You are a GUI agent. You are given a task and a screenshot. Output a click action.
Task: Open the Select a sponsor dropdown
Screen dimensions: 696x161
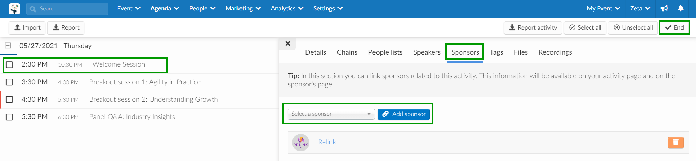(x=331, y=114)
